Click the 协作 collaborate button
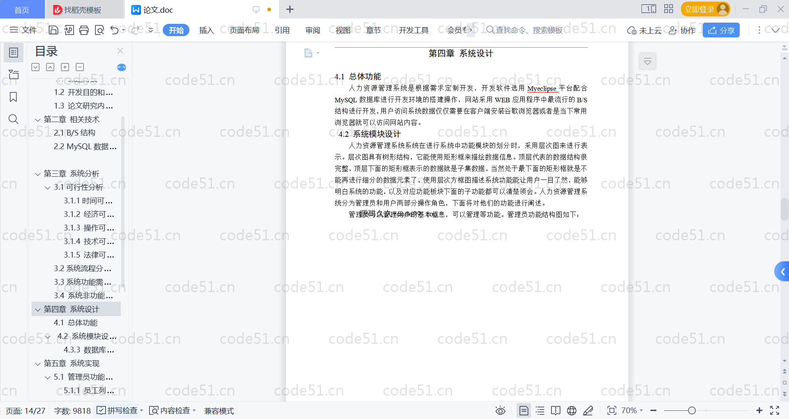The height and width of the screenshot is (419, 789). point(682,30)
